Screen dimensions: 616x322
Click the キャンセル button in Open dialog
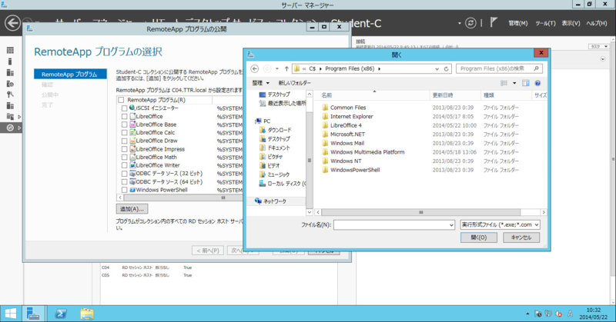pyautogui.click(x=521, y=237)
